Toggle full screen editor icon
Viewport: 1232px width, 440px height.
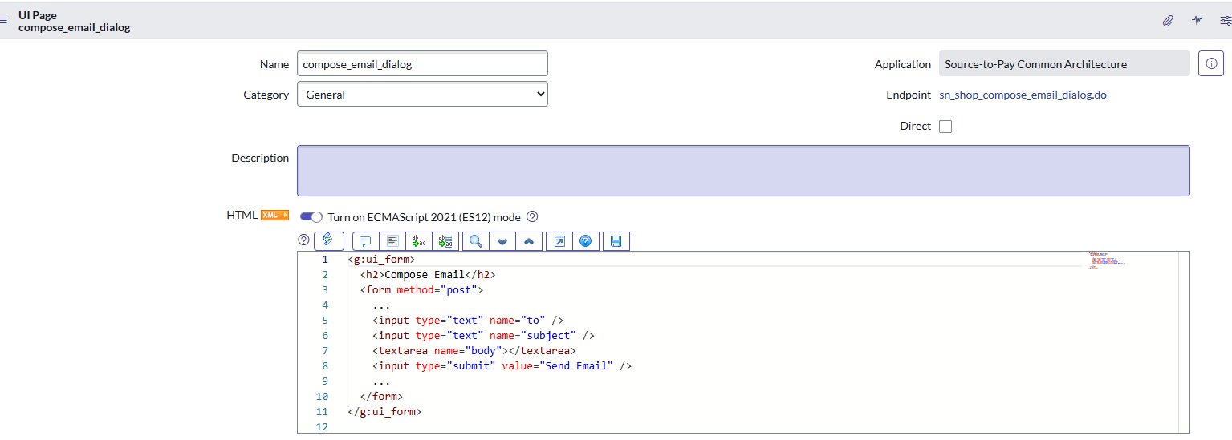[559, 240]
